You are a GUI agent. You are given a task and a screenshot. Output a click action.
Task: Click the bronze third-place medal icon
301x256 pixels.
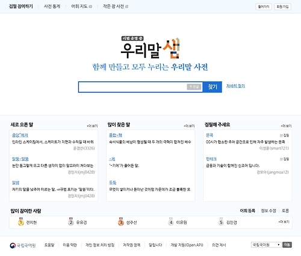121,222
